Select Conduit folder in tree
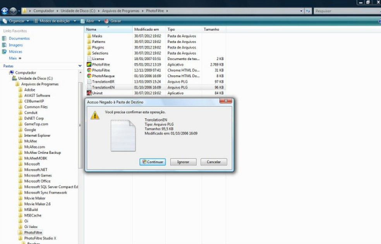Image resolution: width=381 pixels, height=244 pixels. click(31, 113)
